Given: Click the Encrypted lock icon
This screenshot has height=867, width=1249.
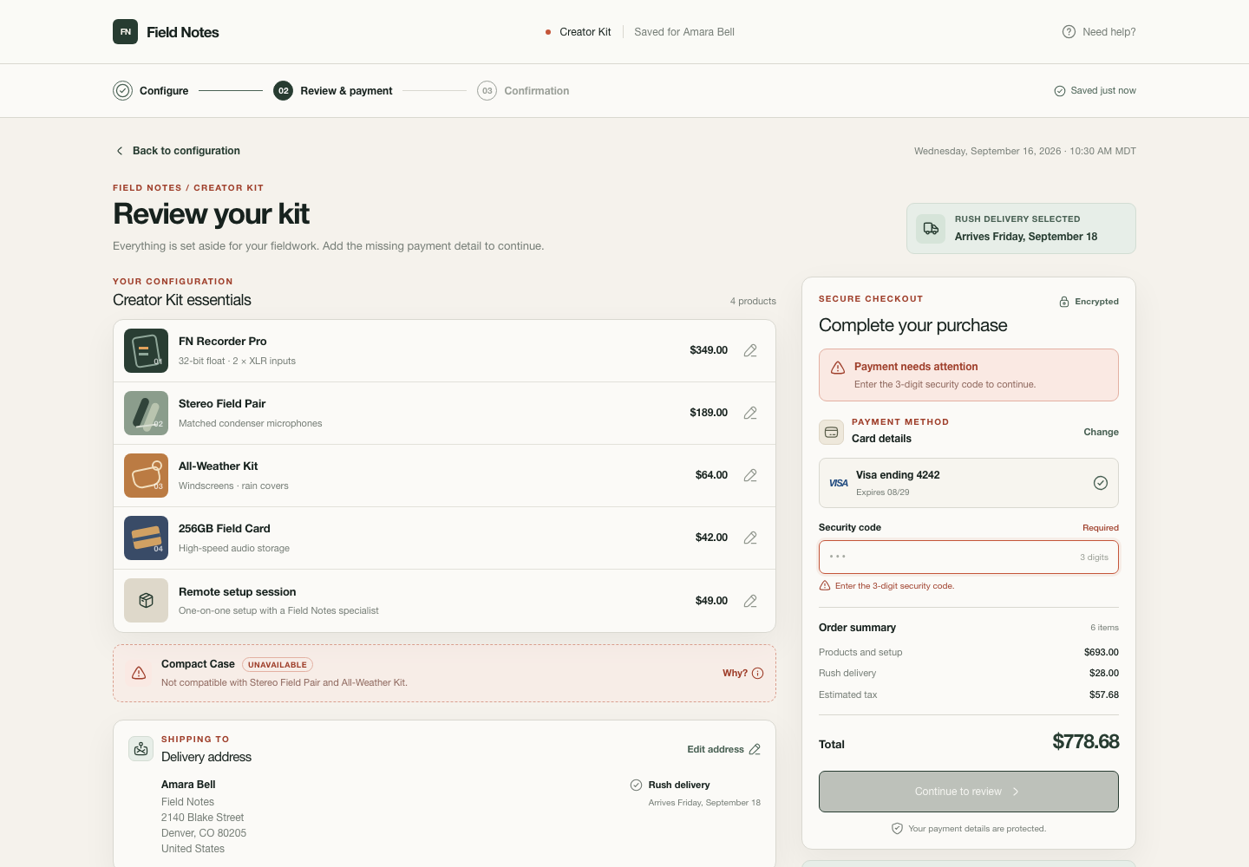Looking at the screenshot, I should click(x=1064, y=302).
